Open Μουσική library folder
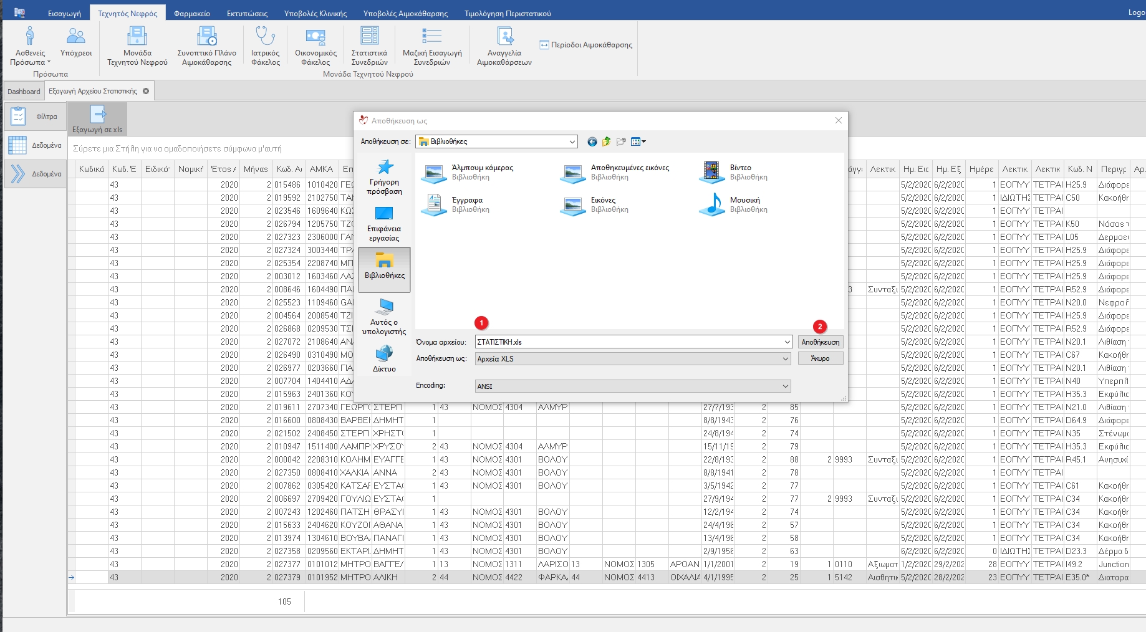This screenshot has height=632, width=1146. point(713,204)
